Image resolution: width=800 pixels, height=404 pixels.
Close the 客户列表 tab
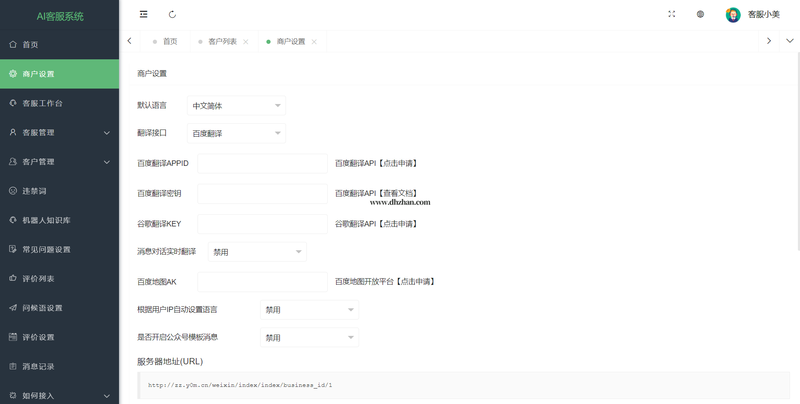tap(246, 42)
